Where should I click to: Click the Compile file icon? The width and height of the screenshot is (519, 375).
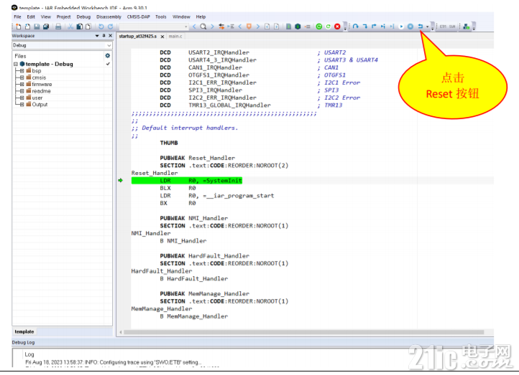pyautogui.click(x=289, y=27)
